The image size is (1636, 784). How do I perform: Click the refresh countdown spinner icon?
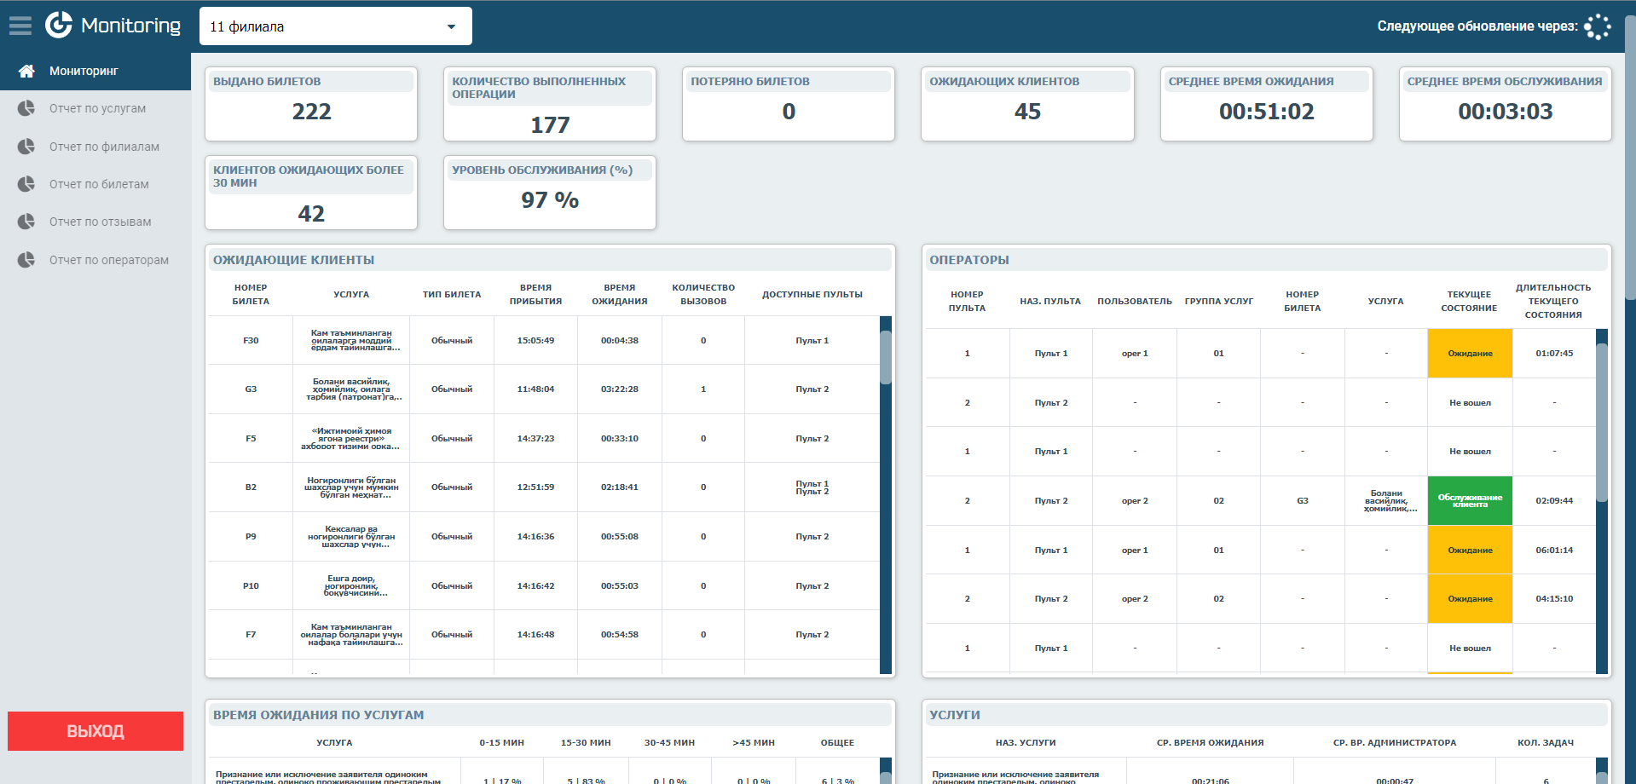click(x=1597, y=26)
